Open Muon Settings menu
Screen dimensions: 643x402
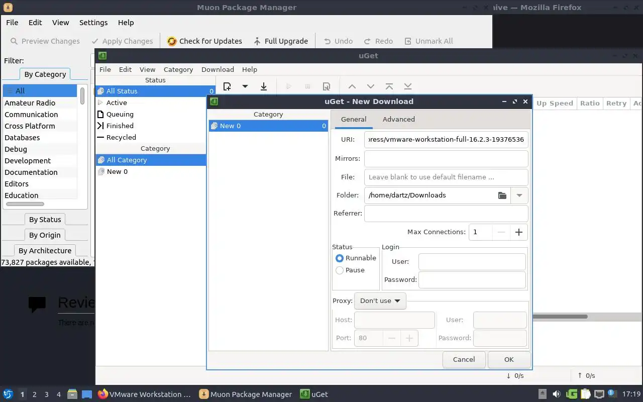(x=93, y=23)
